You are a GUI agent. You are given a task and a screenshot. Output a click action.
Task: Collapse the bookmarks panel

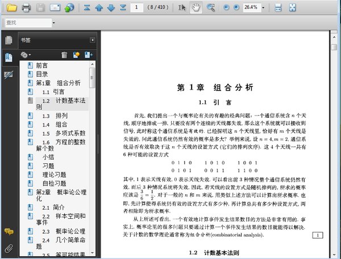tap(93, 40)
